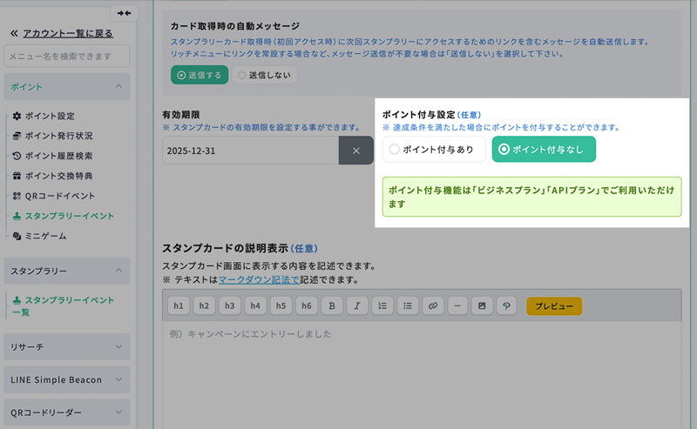
Task: Insert a bulleted list in the editor
Action: (x=407, y=306)
